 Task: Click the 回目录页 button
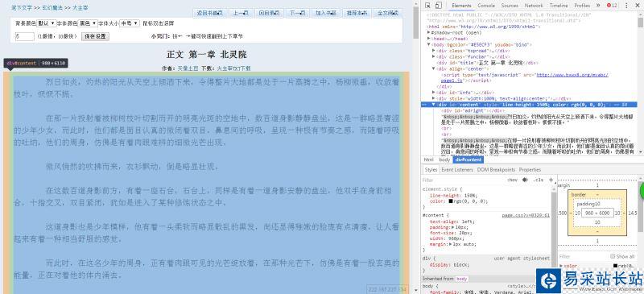[269, 13]
